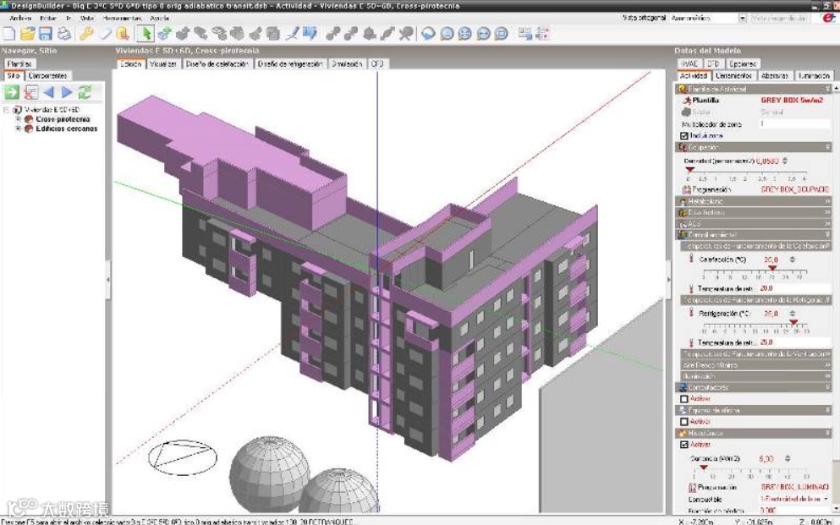Viewport: 840px width, 525px height.
Task: Select Edificios cercanos in site tree
Action: (67, 129)
